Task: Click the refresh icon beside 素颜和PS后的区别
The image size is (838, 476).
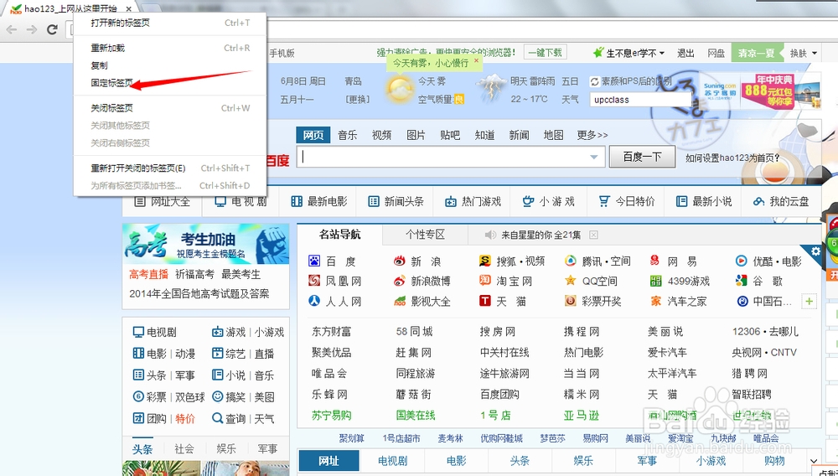Action: [594, 81]
